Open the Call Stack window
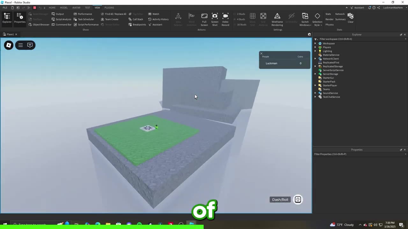This screenshot has width=408, height=229. (x=136, y=19)
